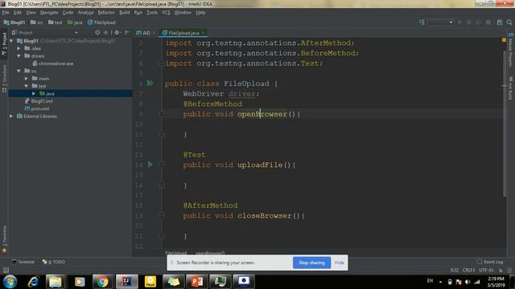Collapse uploadFile method via fold marker
Image resolution: width=515 pixels, height=289 pixels.
click(x=161, y=165)
